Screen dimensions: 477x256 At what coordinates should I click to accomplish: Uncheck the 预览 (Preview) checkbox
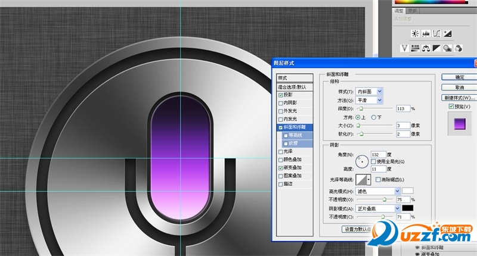click(451, 107)
